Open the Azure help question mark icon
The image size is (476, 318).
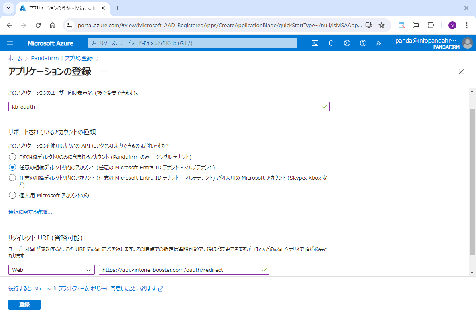point(363,43)
